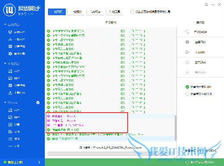
Task: Collapse the local resources section
Action: tap(5, 64)
